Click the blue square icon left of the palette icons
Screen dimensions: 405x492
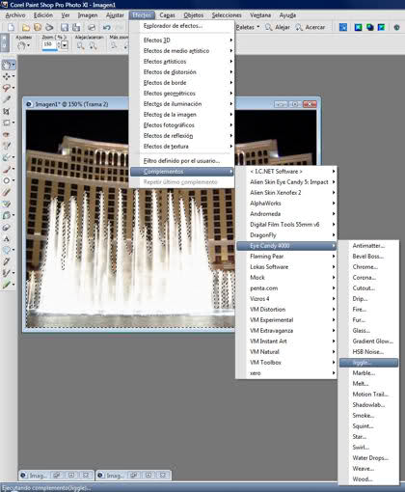tap(343, 27)
